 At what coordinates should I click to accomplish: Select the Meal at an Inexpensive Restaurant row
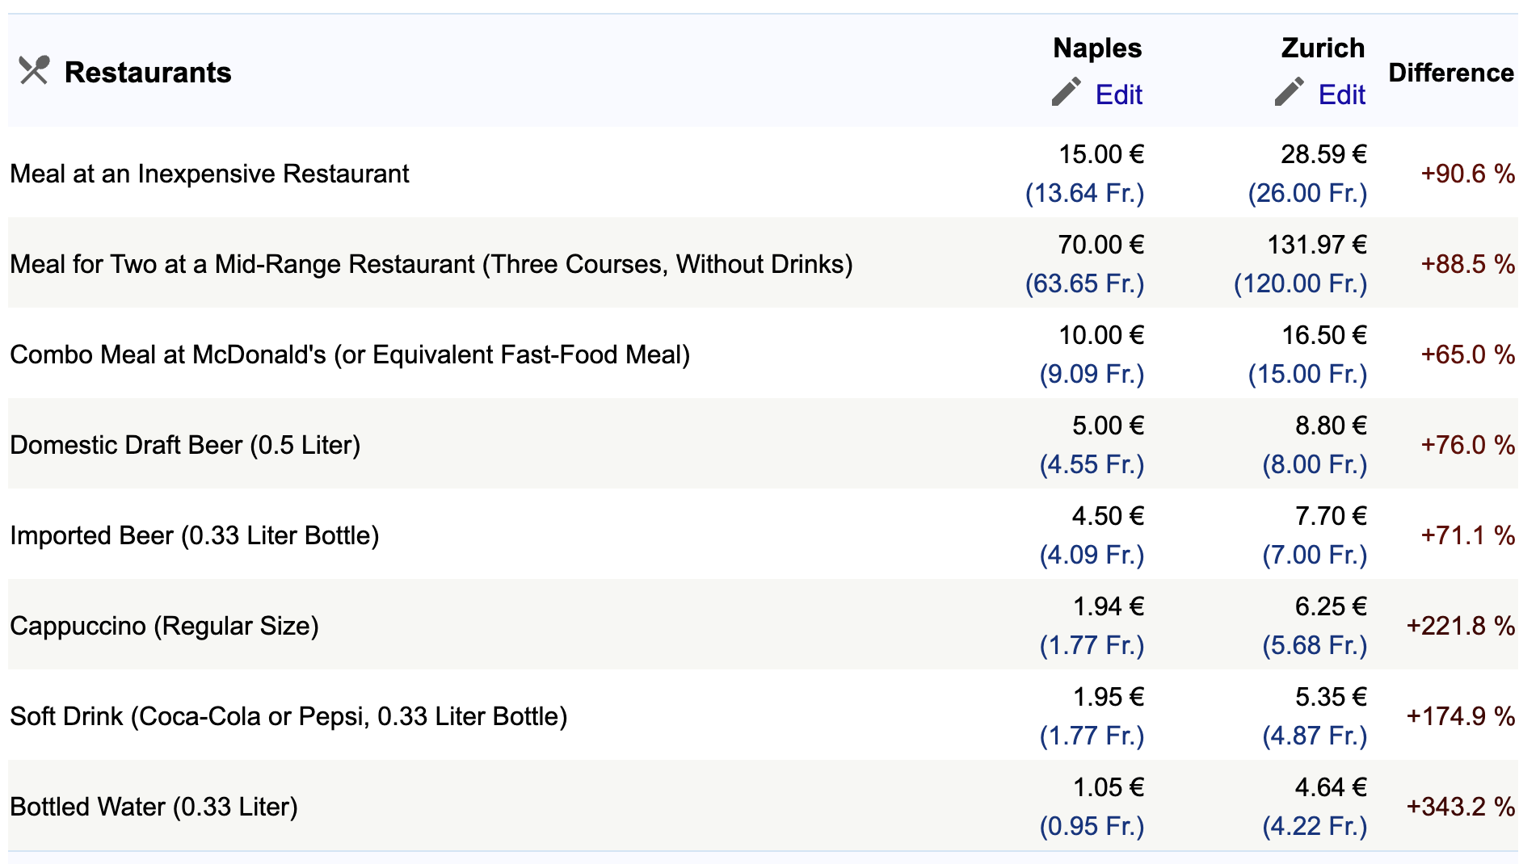pos(209,174)
